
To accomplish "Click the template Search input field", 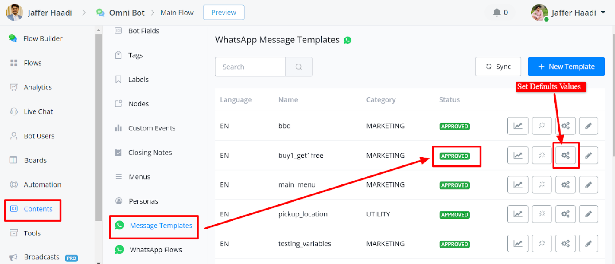I will (x=250, y=67).
